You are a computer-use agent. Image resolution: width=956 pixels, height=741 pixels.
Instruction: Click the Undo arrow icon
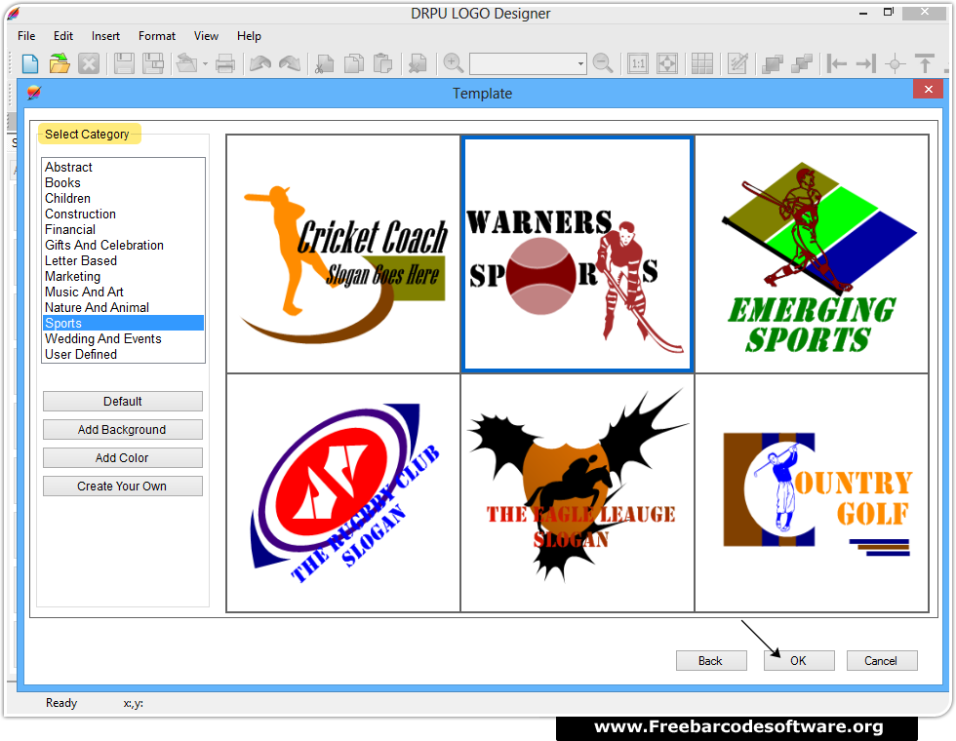click(260, 63)
